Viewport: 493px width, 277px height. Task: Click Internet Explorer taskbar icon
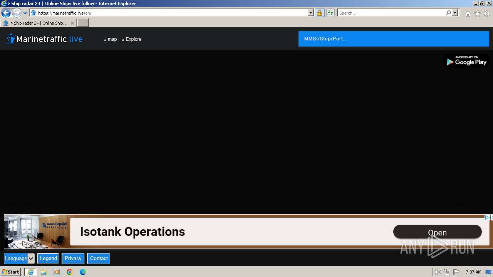pyautogui.click(x=30, y=272)
